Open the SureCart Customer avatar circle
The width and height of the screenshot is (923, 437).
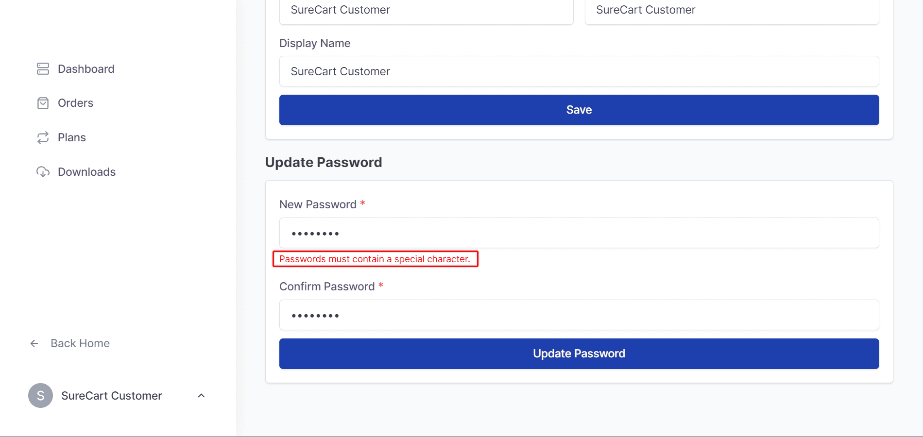[40, 395]
